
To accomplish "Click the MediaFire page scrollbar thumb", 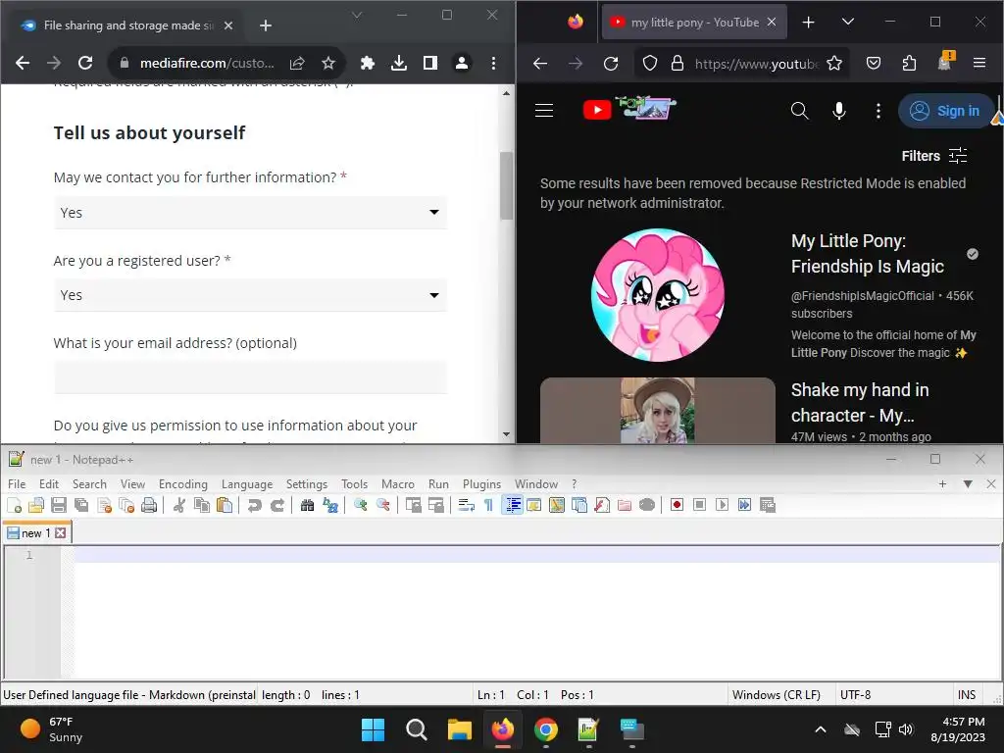I will click(507, 185).
